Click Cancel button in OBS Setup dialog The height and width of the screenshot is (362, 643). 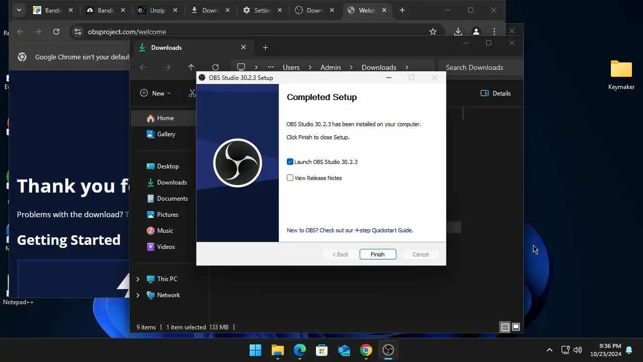tap(420, 254)
